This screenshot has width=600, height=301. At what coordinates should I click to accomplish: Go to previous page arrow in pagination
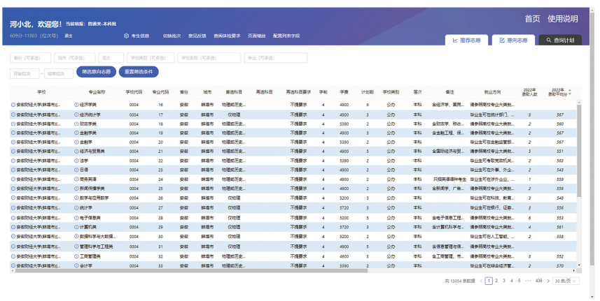(481, 281)
